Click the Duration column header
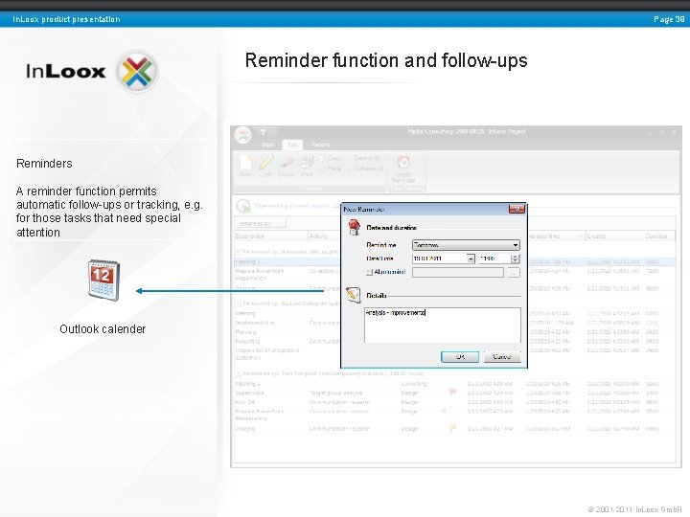 [x=657, y=236]
